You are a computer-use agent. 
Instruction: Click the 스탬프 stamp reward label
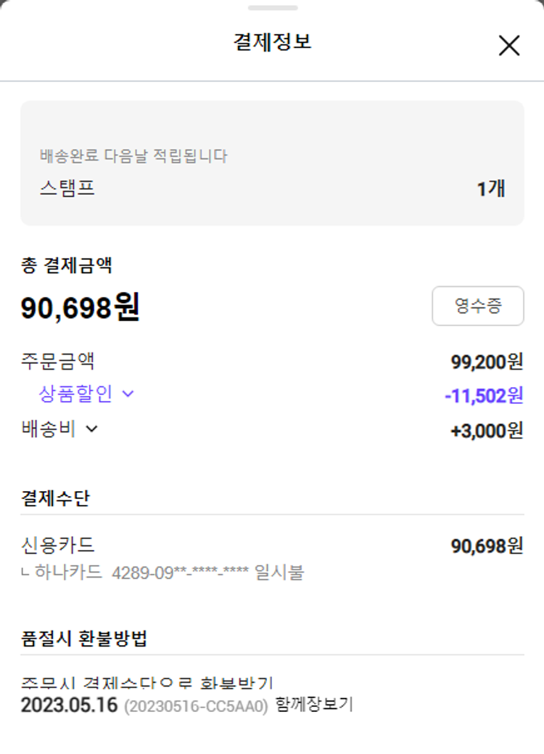(67, 189)
